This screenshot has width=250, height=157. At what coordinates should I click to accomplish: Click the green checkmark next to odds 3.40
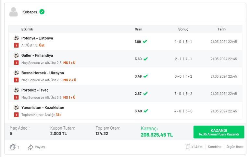coord(146,111)
